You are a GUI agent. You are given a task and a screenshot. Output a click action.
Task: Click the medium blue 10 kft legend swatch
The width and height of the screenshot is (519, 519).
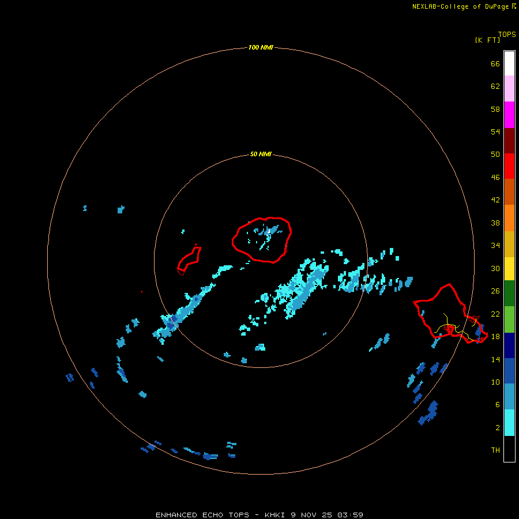pos(509,371)
